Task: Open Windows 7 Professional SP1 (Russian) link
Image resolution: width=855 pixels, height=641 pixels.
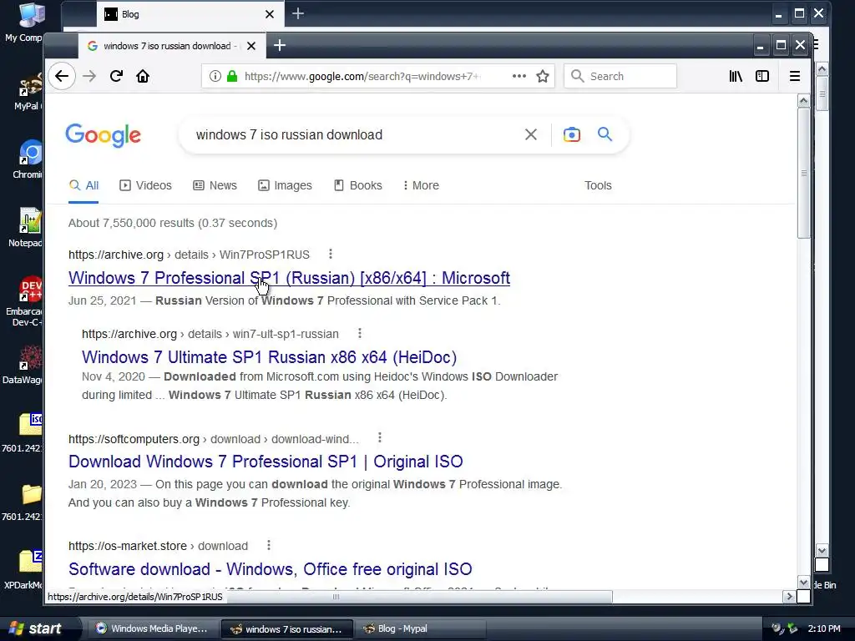Action: coord(289,278)
